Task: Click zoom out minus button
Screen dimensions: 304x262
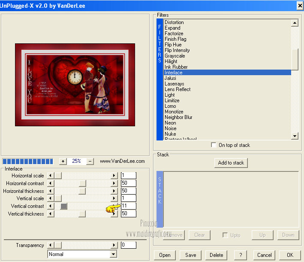Action: [x=90, y=161]
